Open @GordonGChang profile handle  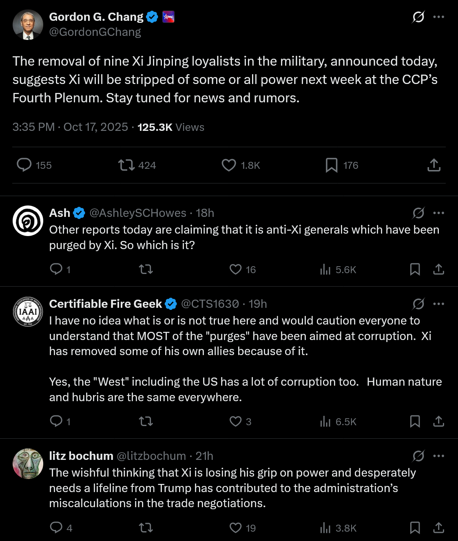[95, 32]
